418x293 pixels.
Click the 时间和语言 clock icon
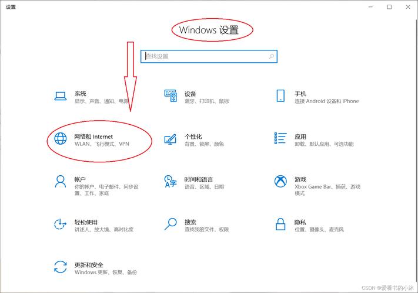point(170,182)
